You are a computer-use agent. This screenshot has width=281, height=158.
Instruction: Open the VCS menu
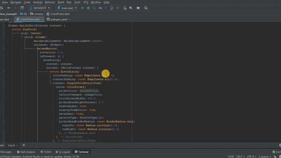point(86,2)
